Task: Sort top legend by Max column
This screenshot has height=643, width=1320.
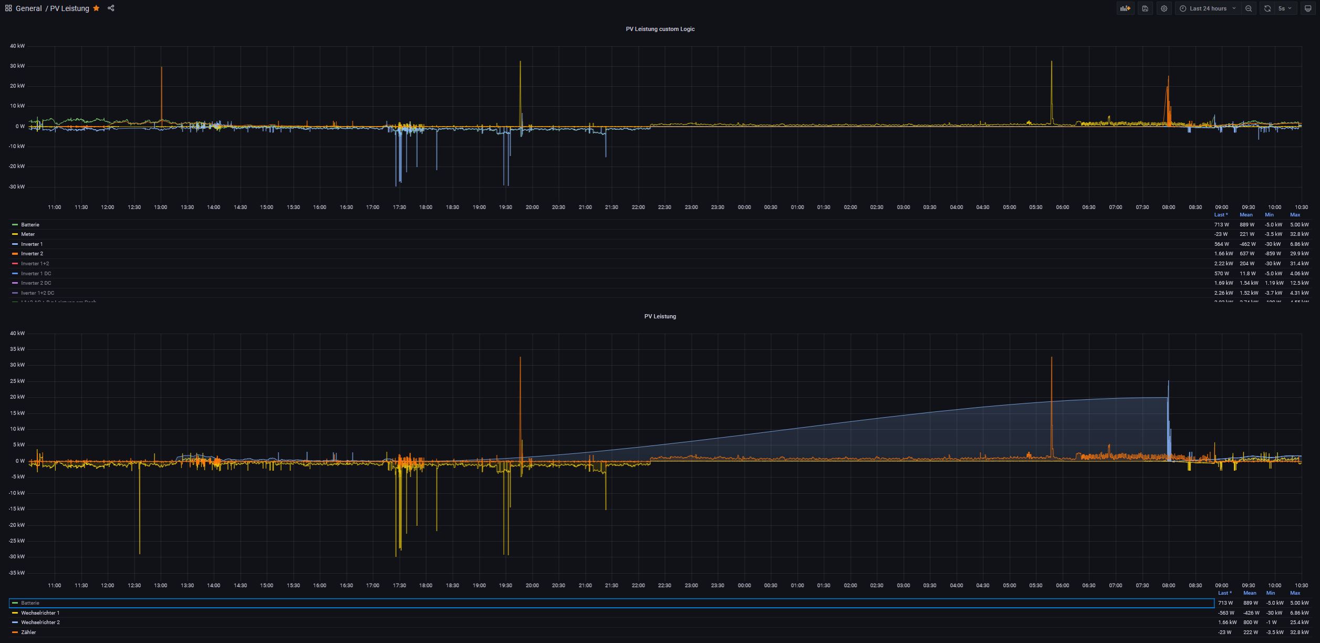Action: [1295, 215]
